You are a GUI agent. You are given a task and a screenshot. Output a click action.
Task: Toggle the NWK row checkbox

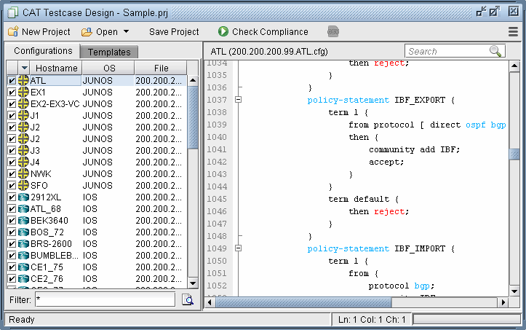(x=12, y=174)
